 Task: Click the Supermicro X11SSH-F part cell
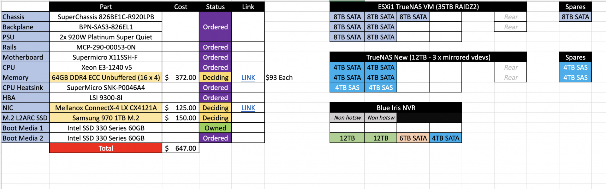(x=106, y=57)
